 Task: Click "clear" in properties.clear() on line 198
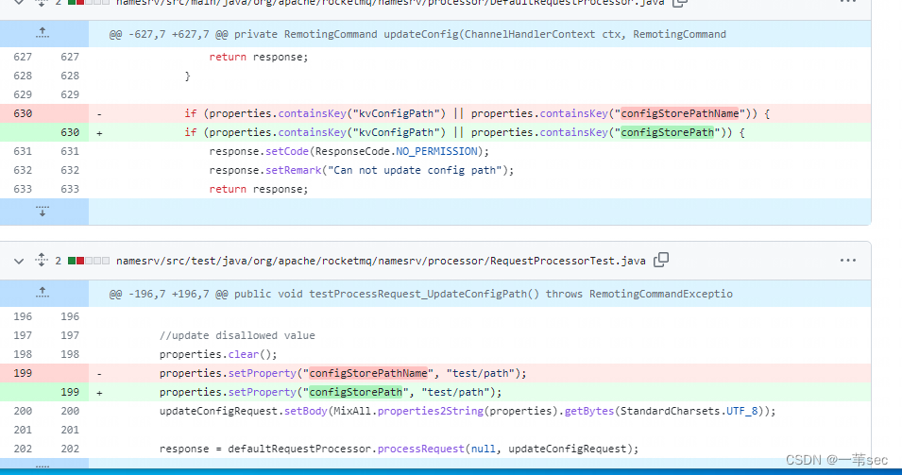(x=244, y=354)
